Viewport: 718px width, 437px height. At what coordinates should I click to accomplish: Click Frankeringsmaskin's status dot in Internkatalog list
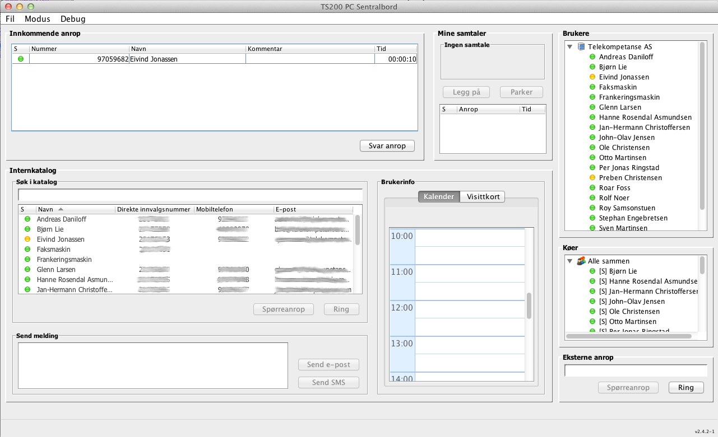click(27, 259)
